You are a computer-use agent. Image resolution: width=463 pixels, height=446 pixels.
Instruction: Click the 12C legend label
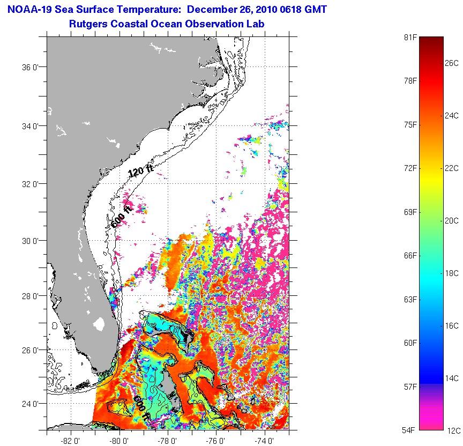[x=454, y=431]
